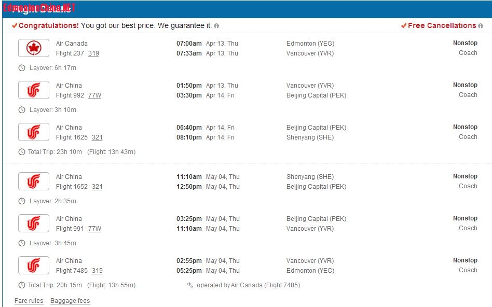Open aircraft 321 link for Flight 1625

click(97, 137)
